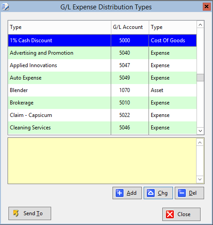This screenshot has height=225, width=213.
Task: Close the dialog with the title bar X
Action: click(x=207, y=7)
